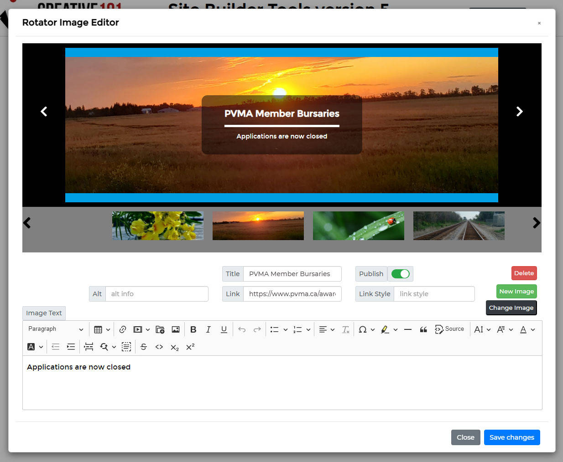Apply subscript formatting
The image size is (563, 462).
175,347
